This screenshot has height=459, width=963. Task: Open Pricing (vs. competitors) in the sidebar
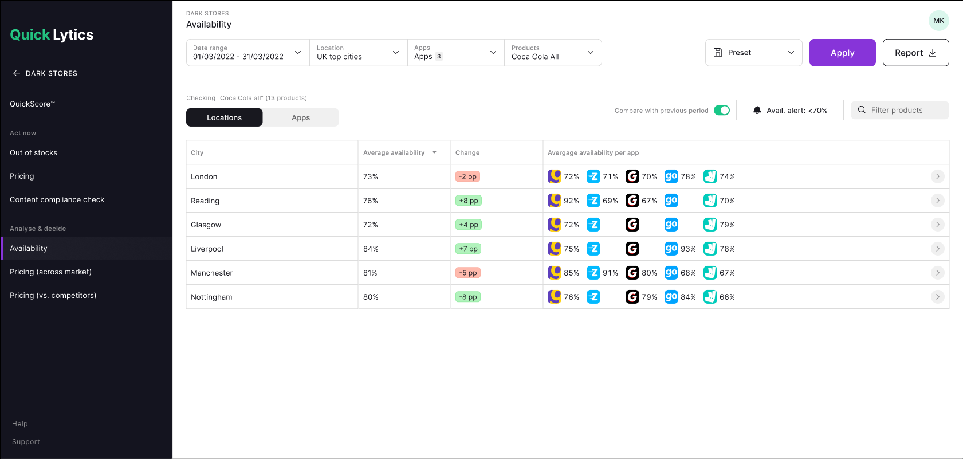[x=53, y=295]
